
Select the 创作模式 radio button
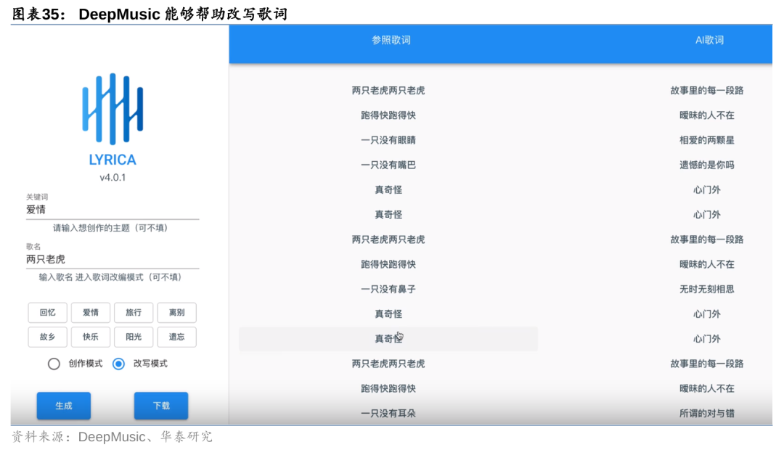click(x=54, y=364)
